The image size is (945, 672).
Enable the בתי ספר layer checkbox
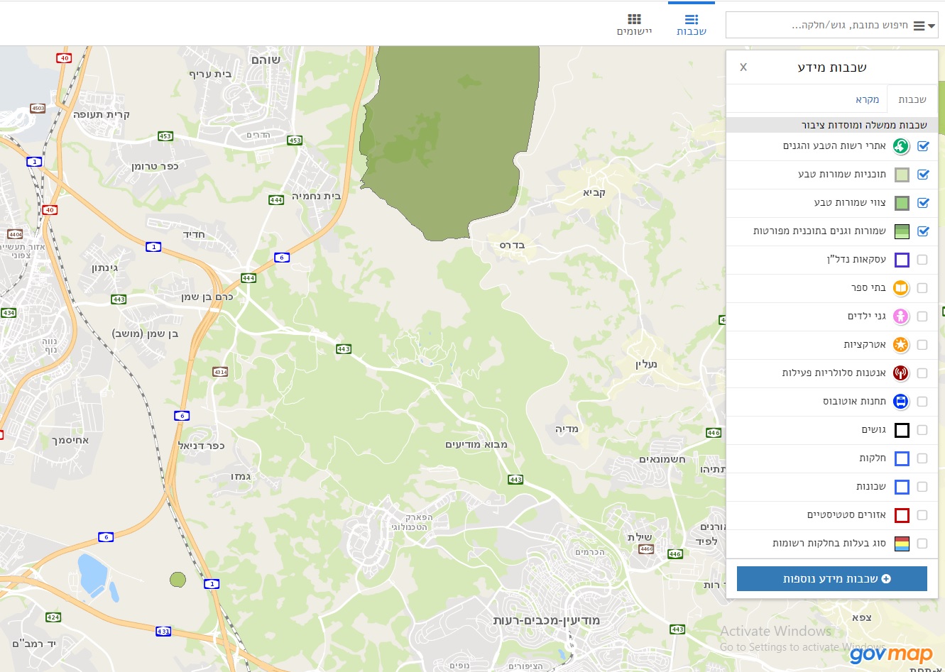click(922, 288)
